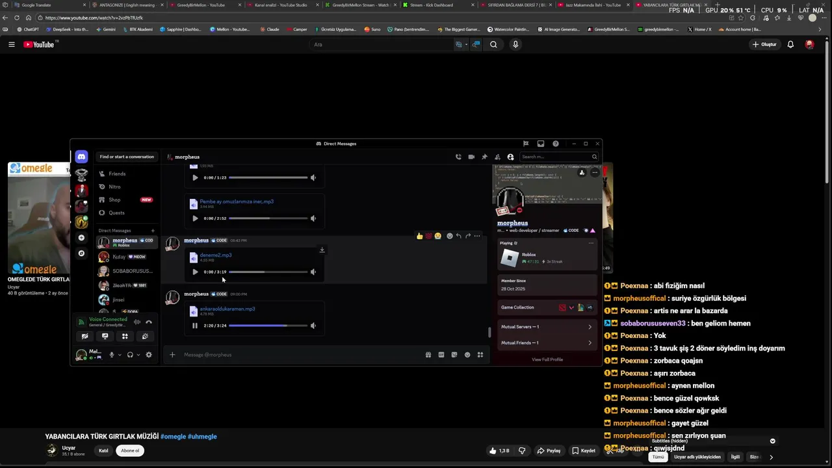Screen dimensions: 832x468
Task: Open sticker picker in message bar
Action: pos(454,355)
